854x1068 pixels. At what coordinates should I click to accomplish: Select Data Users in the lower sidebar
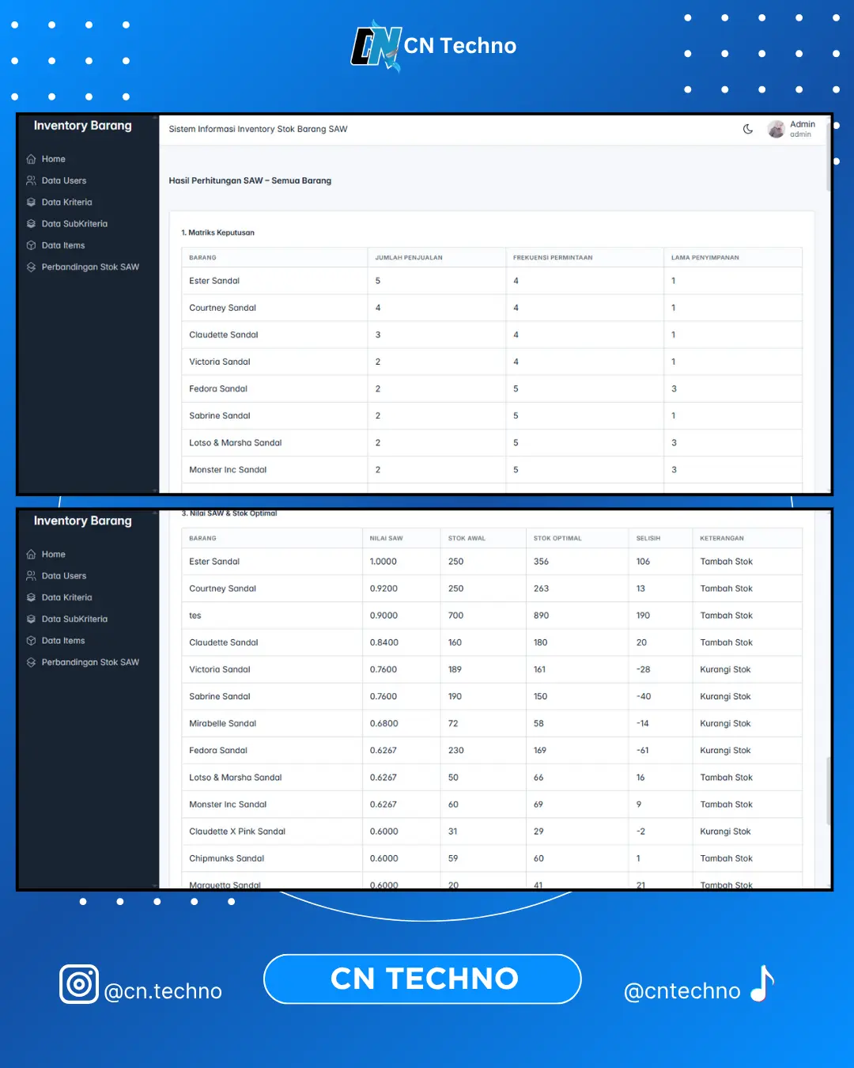click(64, 576)
